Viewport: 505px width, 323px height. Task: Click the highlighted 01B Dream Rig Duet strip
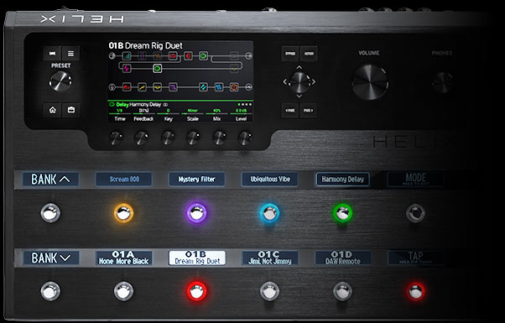point(197,258)
